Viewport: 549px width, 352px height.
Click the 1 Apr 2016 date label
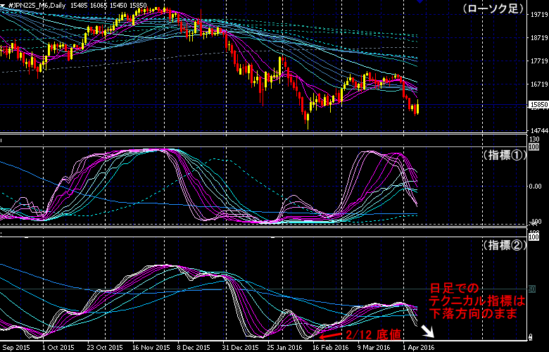418,348
